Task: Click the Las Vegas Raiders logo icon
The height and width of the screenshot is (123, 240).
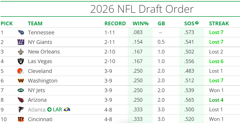Action: [21, 61]
